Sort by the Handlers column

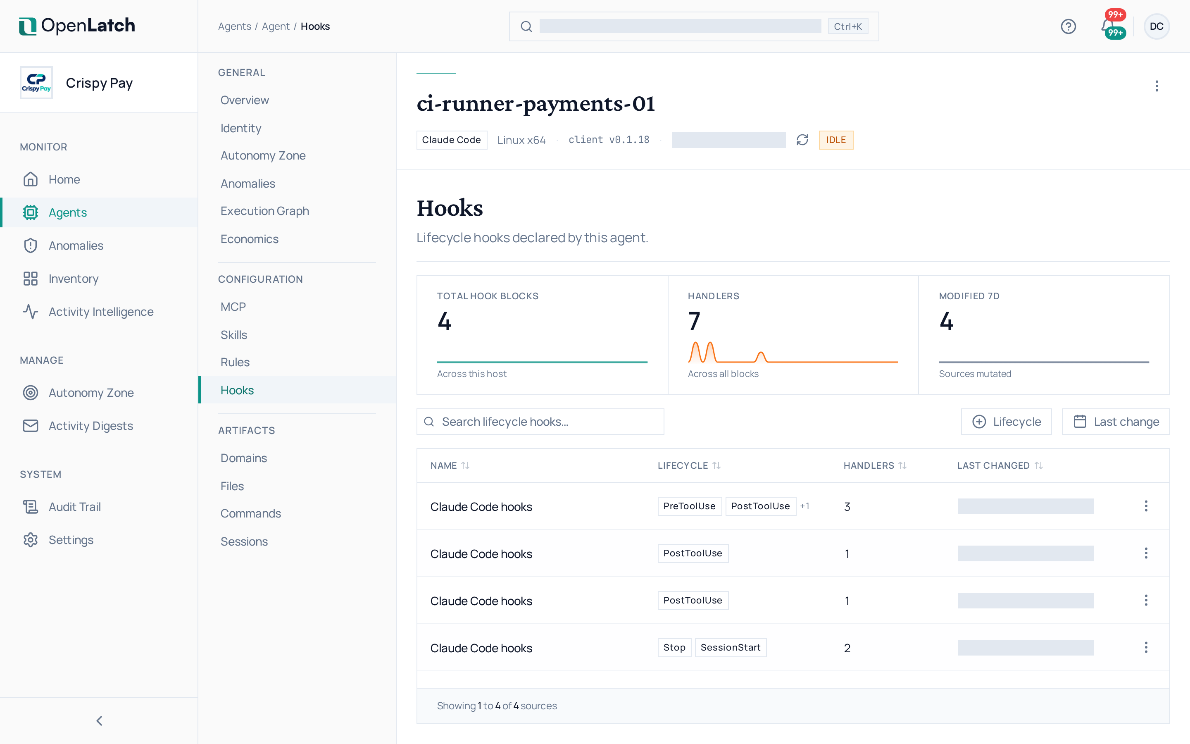coord(875,465)
